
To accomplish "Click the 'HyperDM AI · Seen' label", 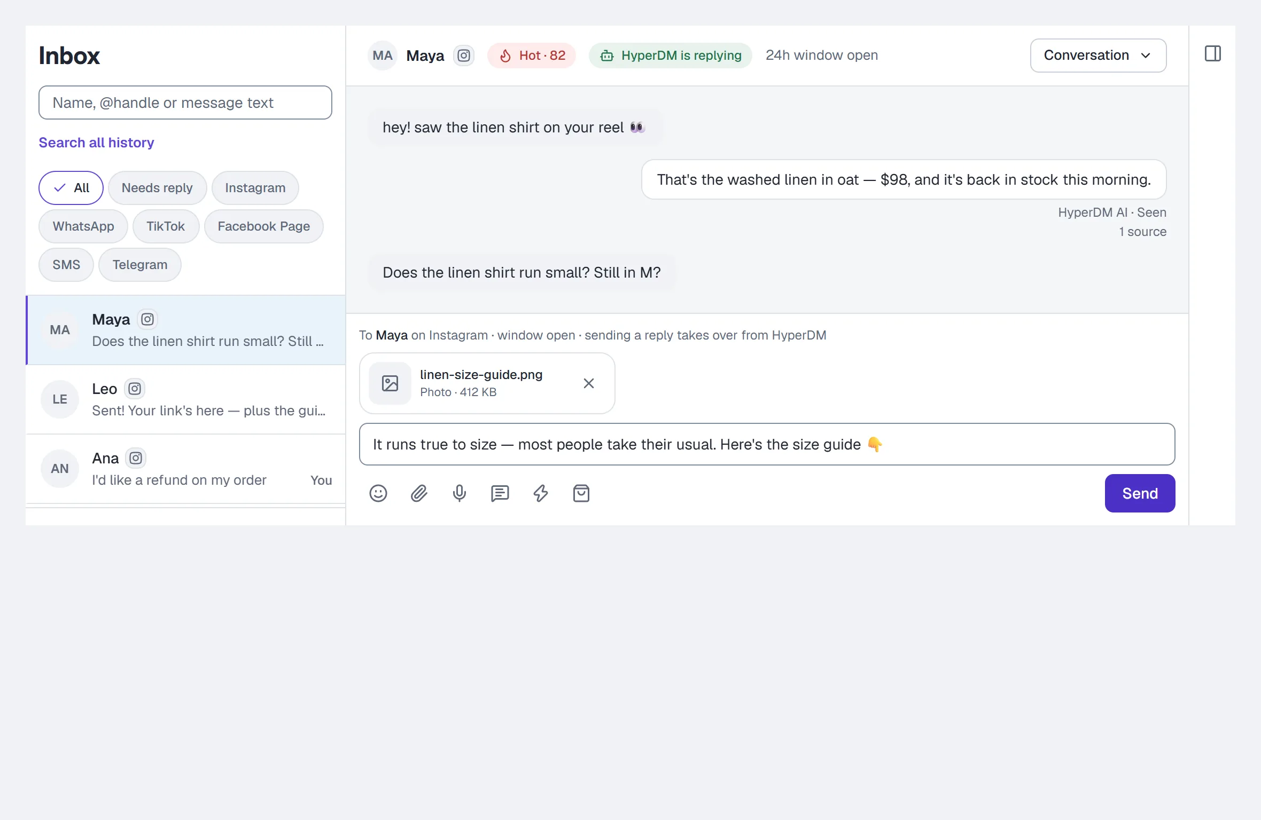I will tap(1112, 212).
